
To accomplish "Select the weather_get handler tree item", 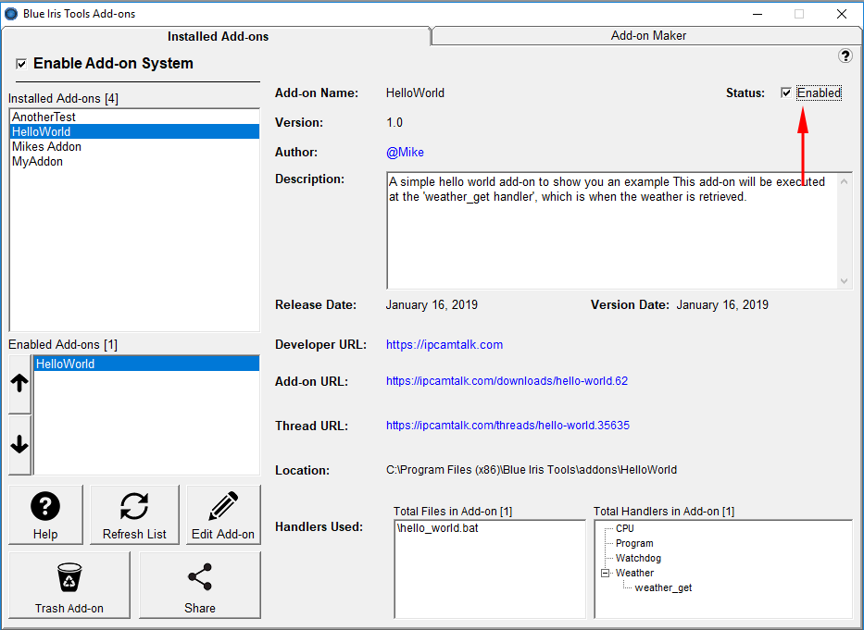I will [x=663, y=588].
